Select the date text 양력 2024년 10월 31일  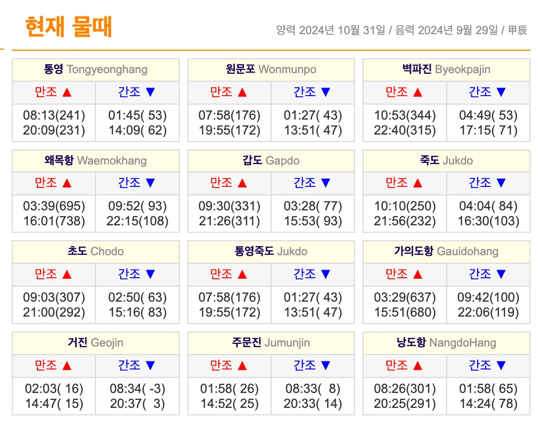pyautogui.click(x=330, y=31)
